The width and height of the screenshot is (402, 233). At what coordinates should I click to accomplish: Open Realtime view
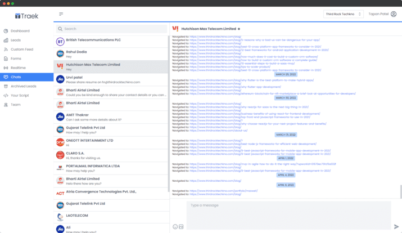click(26, 68)
